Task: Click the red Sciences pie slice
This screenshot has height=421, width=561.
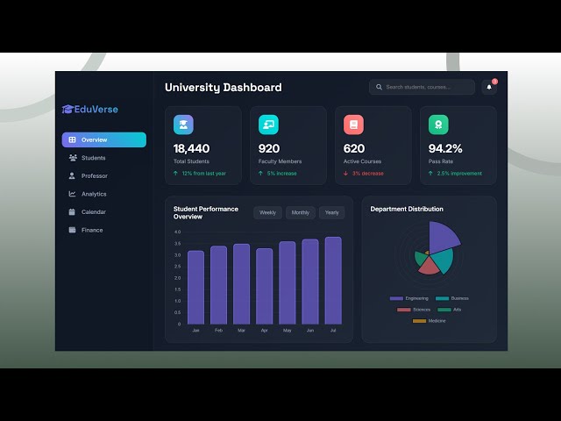Action: click(429, 267)
